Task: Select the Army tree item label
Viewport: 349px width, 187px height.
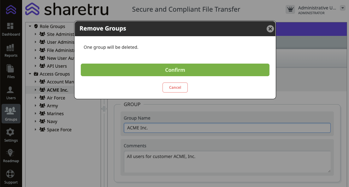Action: point(52,106)
